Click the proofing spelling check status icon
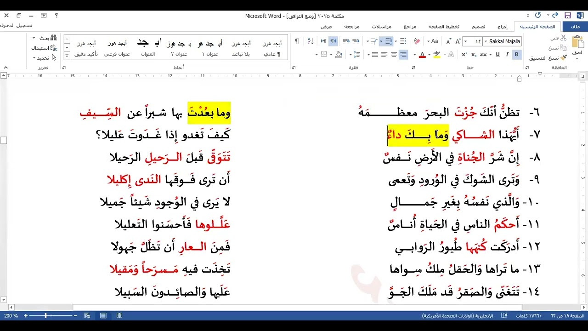Viewport: 588px width, 331px height. [504, 316]
